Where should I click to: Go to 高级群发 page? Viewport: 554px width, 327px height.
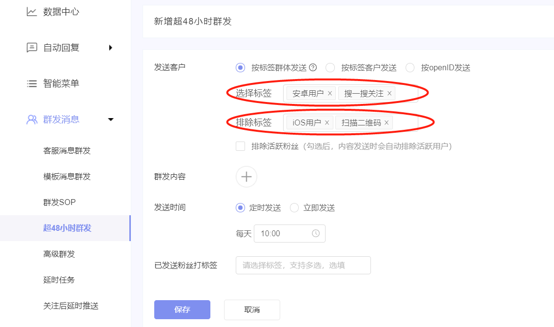click(59, 254)
